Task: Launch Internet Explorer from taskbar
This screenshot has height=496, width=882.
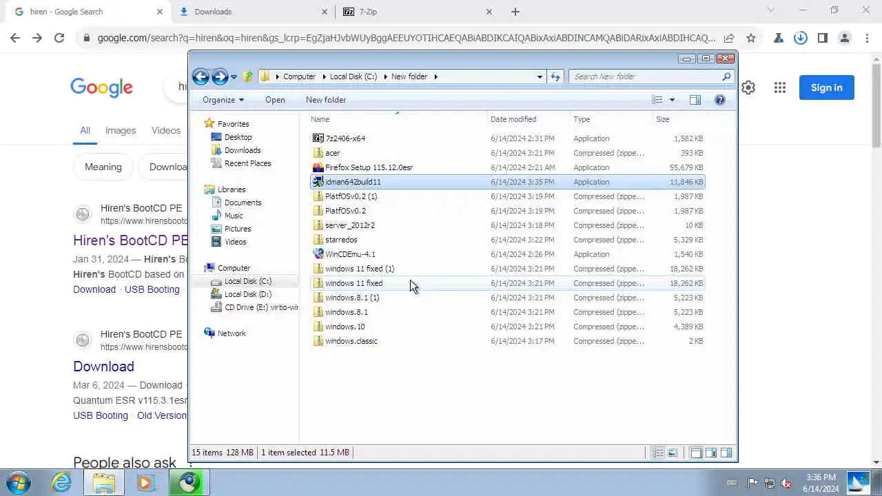Action: 61,482
